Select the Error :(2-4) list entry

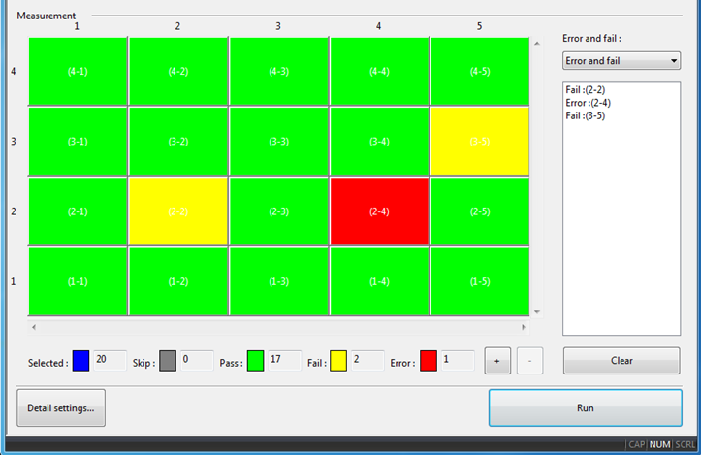coord(588,103)
